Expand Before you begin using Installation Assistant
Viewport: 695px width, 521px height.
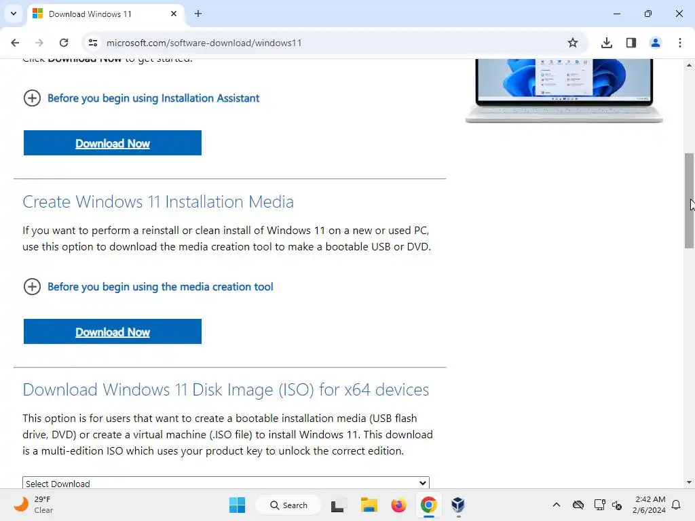pos(141,98)
